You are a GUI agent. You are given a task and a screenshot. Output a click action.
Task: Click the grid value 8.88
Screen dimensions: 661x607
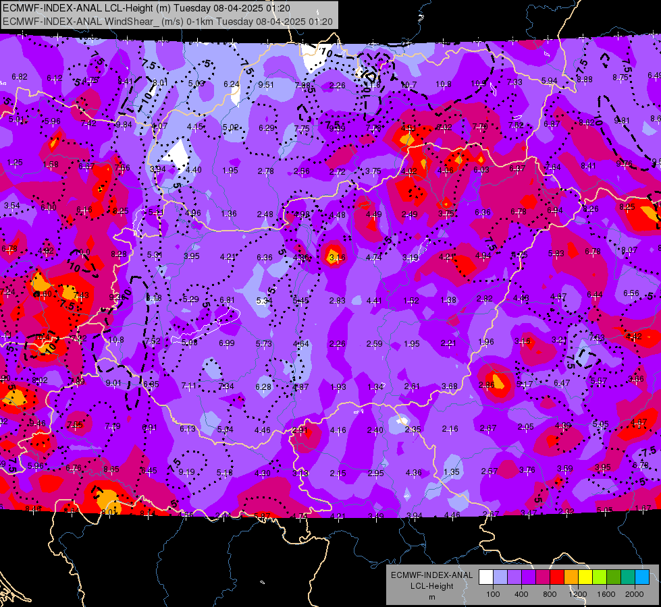point(585,79)
